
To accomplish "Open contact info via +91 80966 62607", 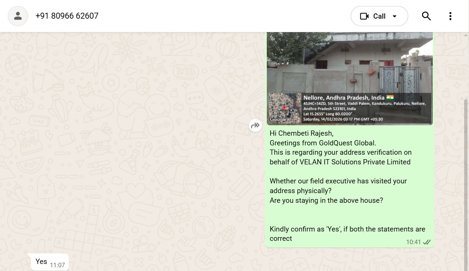I will (67, 16).
